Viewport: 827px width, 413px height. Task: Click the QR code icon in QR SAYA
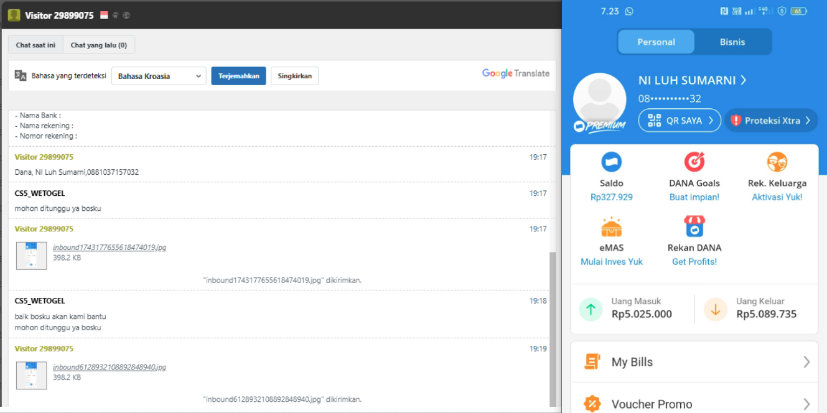pos(654,121)
